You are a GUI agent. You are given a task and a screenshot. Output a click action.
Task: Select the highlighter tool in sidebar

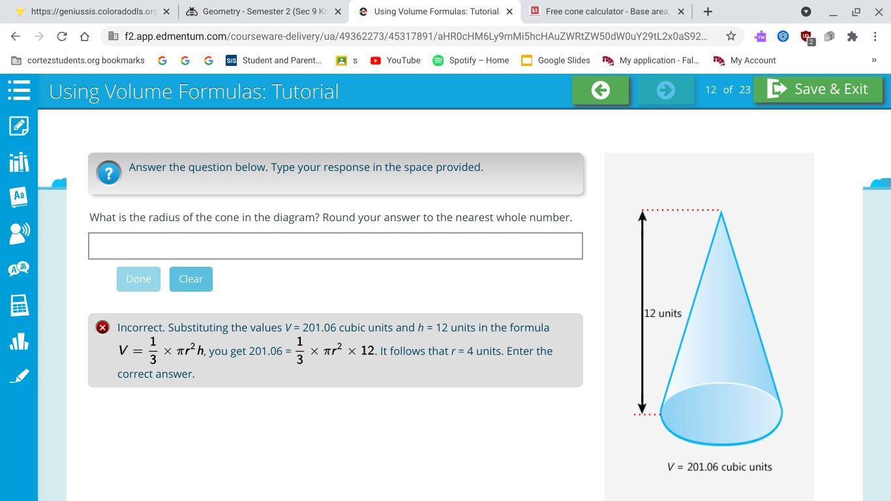click(x=19, y=376)
